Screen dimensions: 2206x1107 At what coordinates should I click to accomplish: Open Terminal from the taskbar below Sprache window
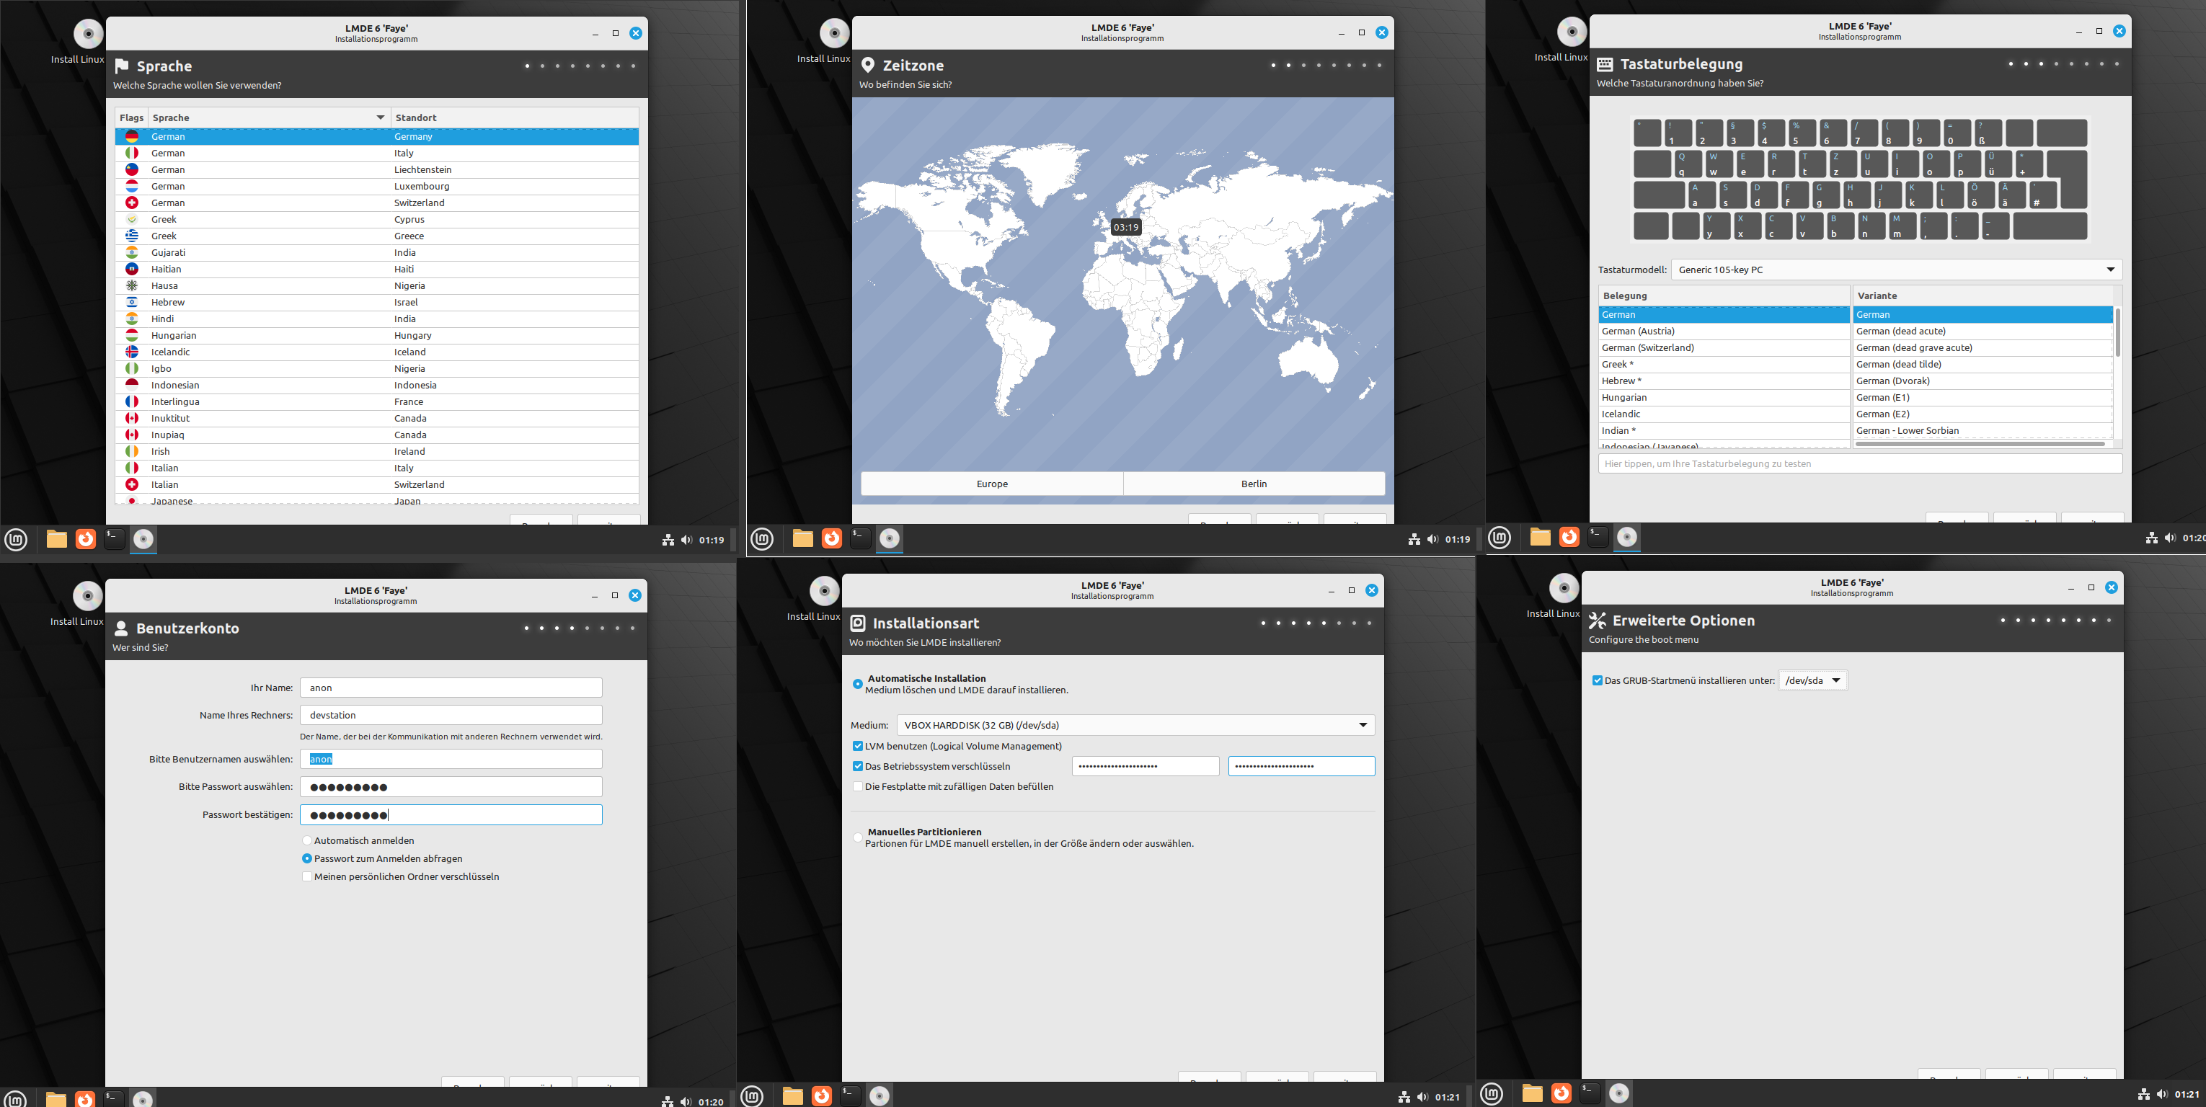tap(114, 539)
